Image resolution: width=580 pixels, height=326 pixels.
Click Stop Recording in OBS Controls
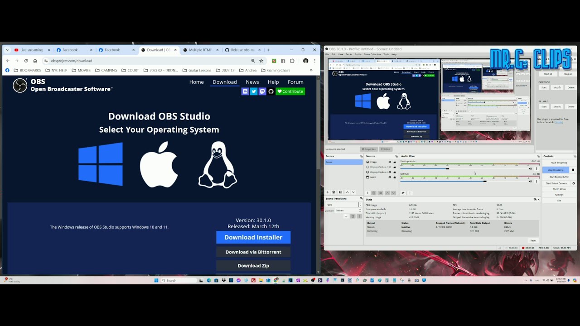point(556,170)
